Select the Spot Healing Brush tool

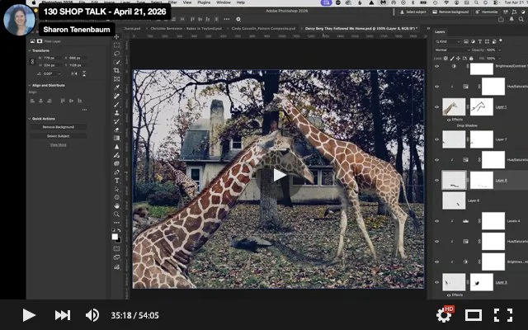(117, 96)
